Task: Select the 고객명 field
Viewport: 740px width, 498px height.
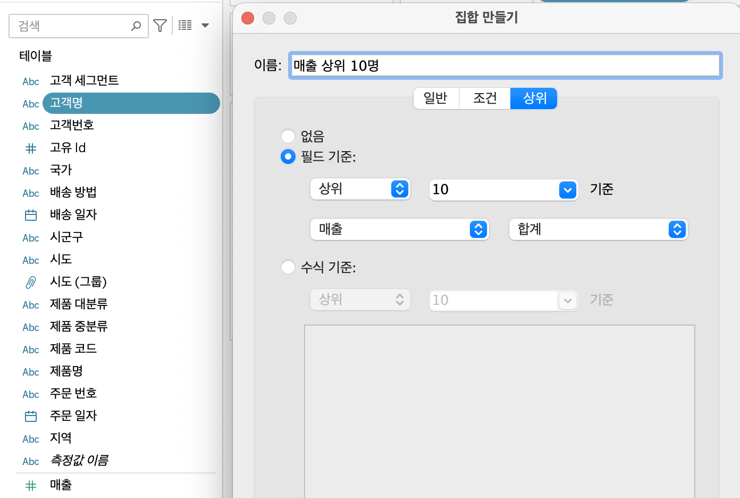Action: coord(131,103)
